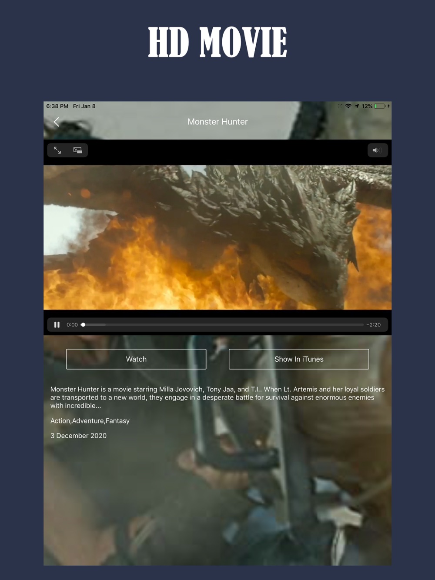Click the Monster Hunter title header
The width and height of the screenshot is (435, 580).
[x=217, y=122]
